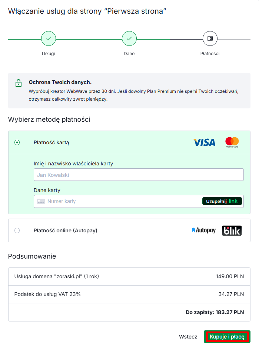The image size is (259, 347).
Task: Click the BLIK logo
Action: (x=232, y=230)
